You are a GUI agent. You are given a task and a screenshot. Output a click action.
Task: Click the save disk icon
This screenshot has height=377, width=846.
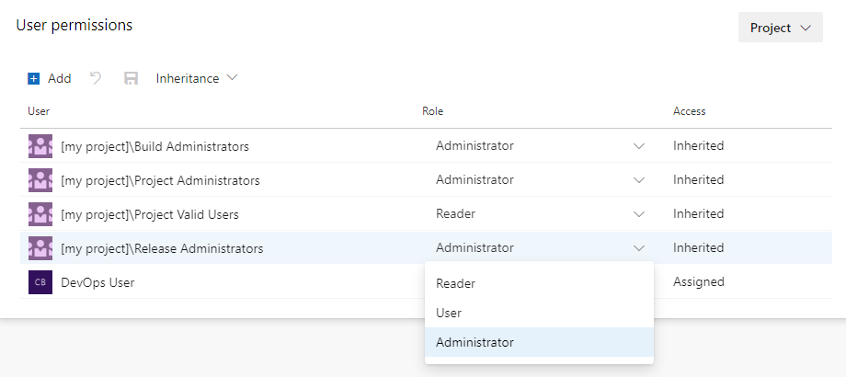coord(131,79)
